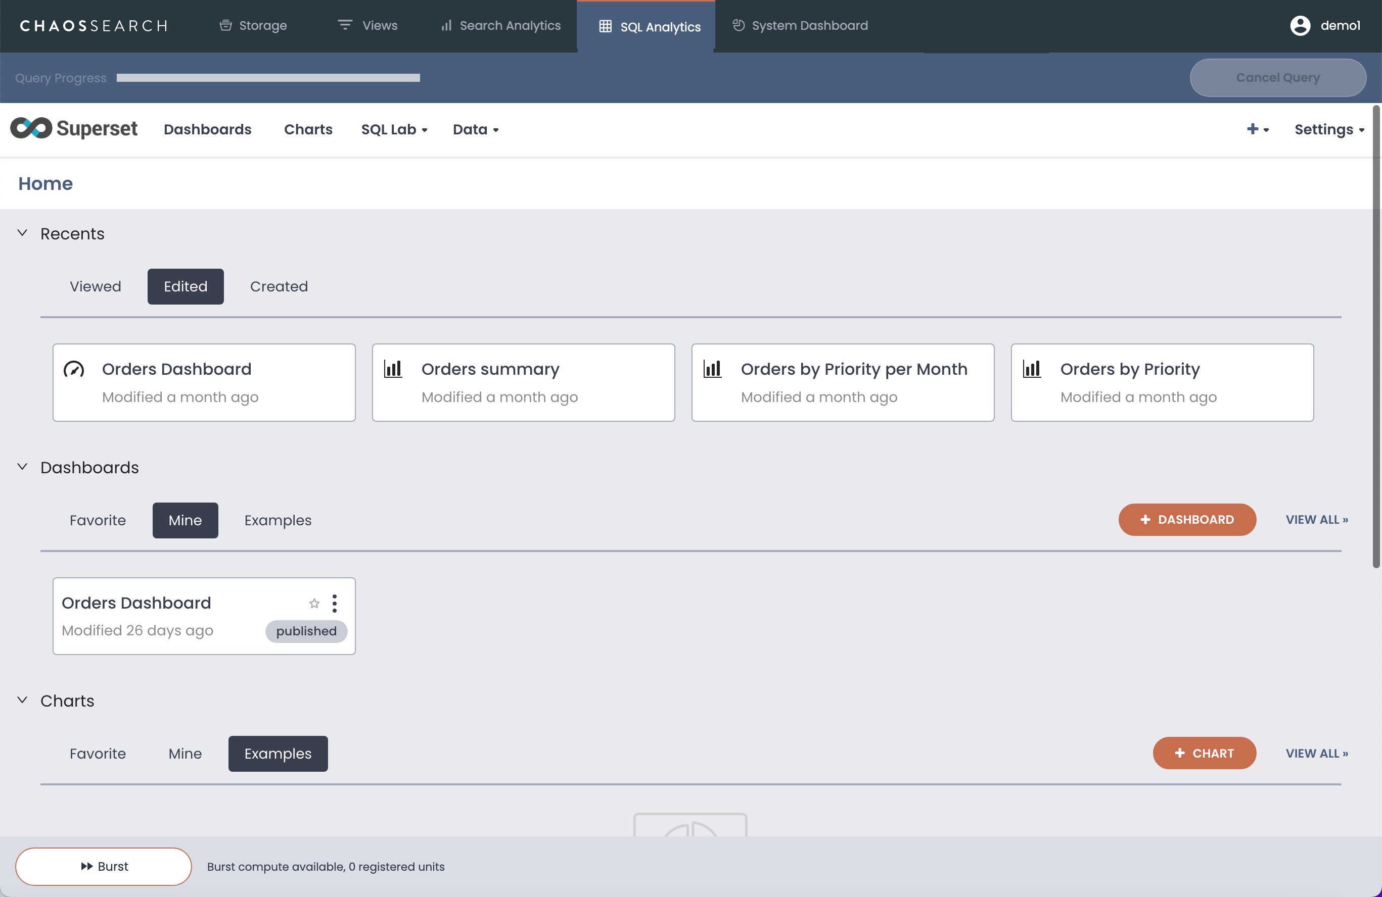Click bar chart icon on Orders by Priority card
1382x897 pixels.
[x=1032, y=369]
